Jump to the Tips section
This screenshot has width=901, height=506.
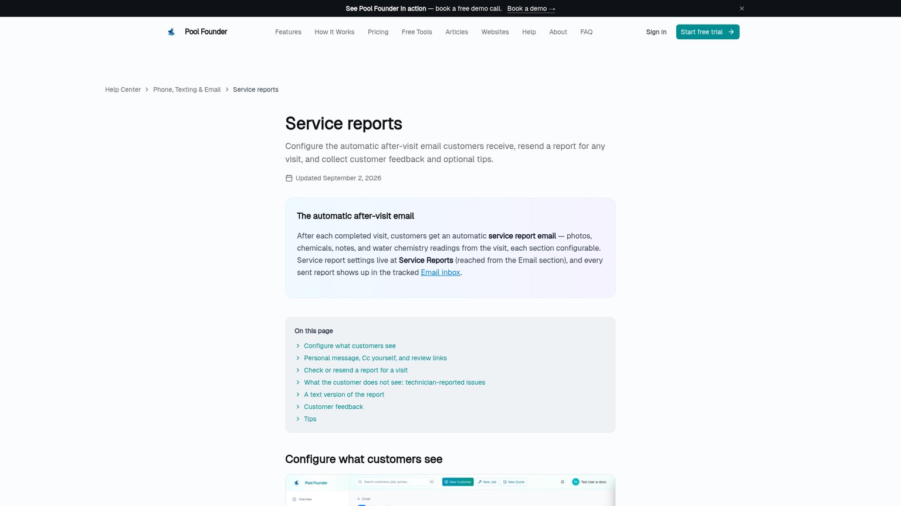point(310,419)
